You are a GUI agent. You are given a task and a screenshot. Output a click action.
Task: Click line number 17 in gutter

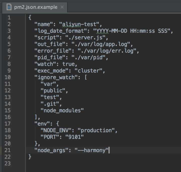click(8, 124)
